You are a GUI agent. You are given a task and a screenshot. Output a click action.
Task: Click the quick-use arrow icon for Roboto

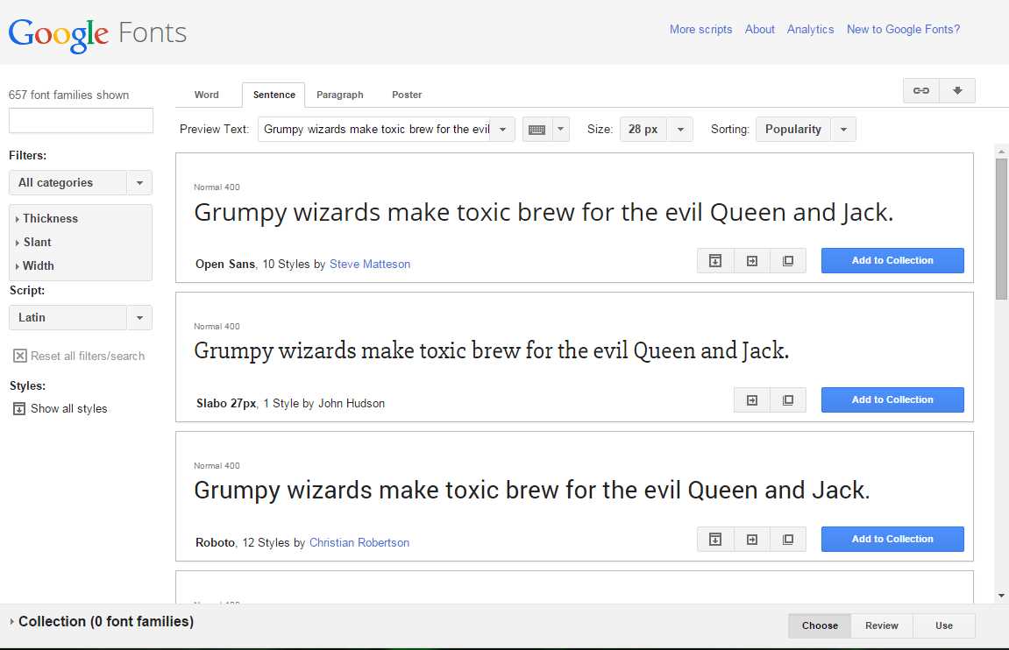coord(751,539)
